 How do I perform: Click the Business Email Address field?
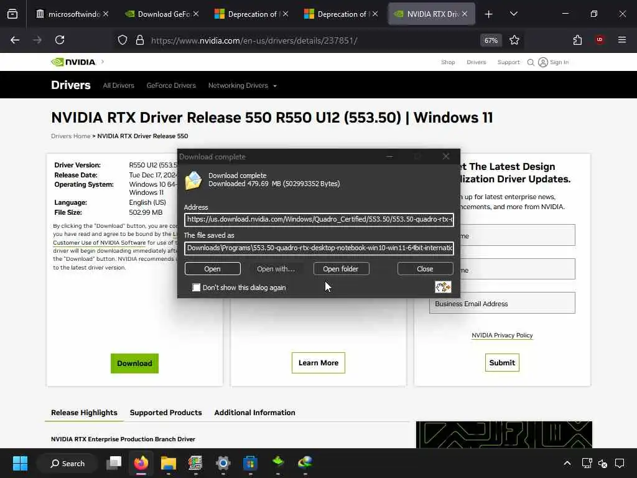coord(502,303)
